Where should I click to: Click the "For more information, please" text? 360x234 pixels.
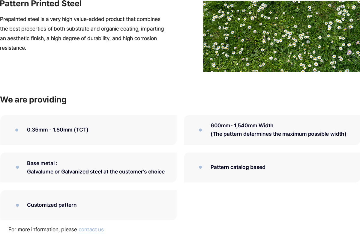tap(43, 230)
